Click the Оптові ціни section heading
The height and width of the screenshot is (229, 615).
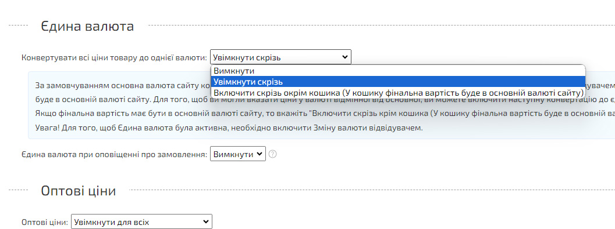(79, 191)
